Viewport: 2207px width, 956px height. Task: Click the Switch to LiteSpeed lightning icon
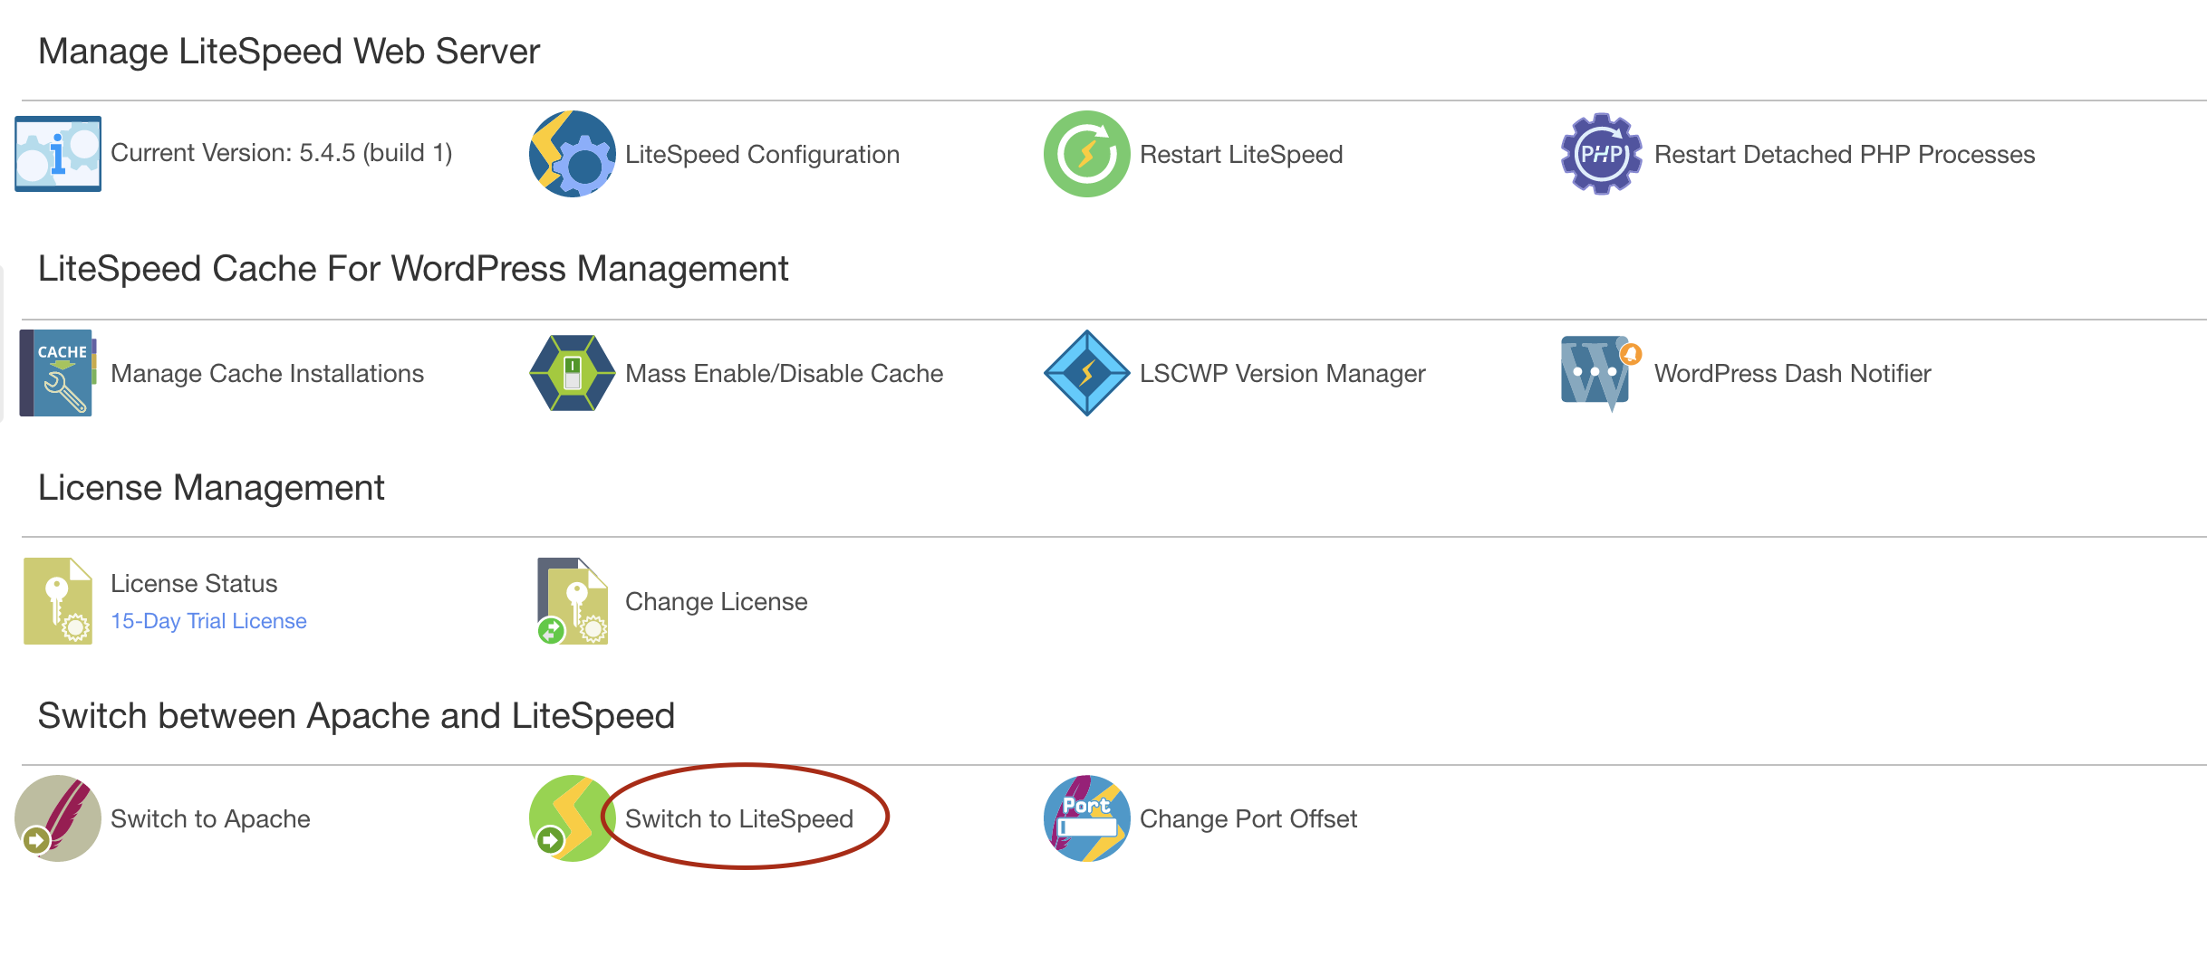point(572,818)
